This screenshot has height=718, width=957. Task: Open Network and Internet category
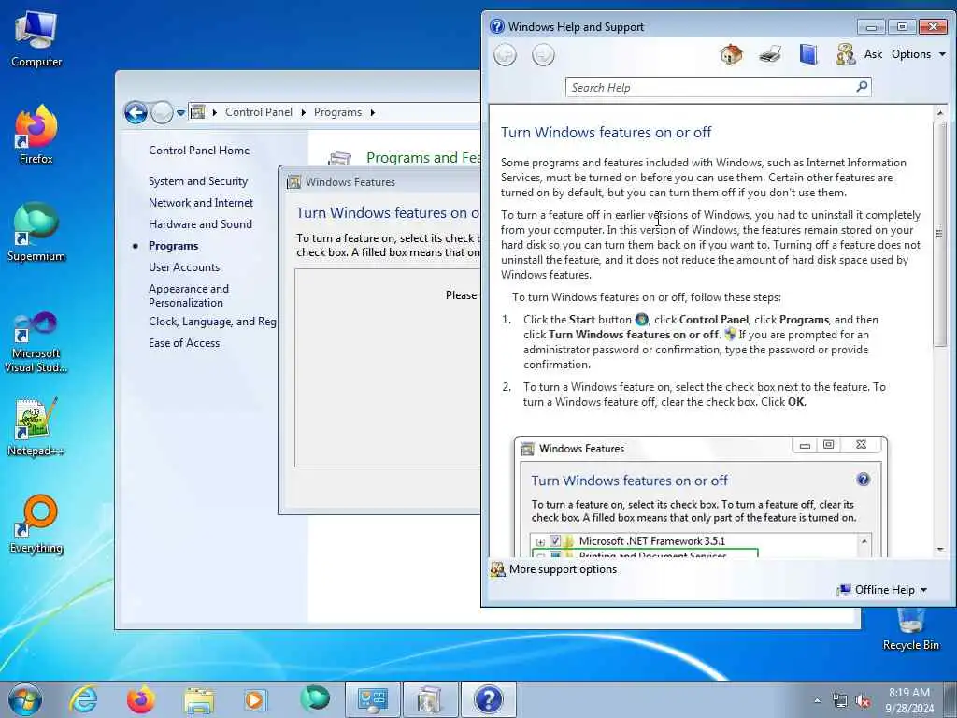pyautogui.click(x=200, y=203)
